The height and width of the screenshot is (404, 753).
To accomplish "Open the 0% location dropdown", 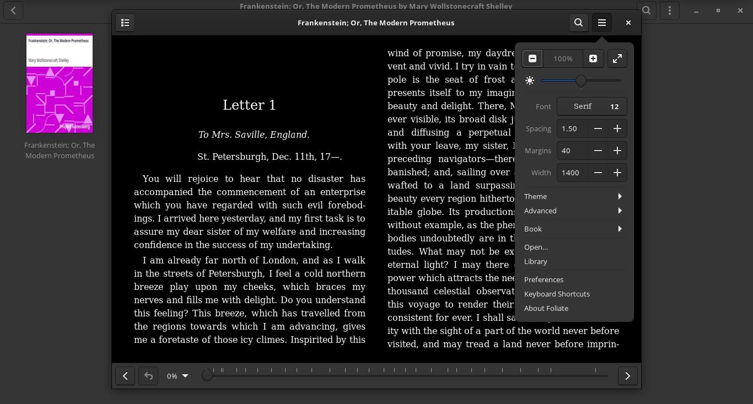I will point(178,376).
